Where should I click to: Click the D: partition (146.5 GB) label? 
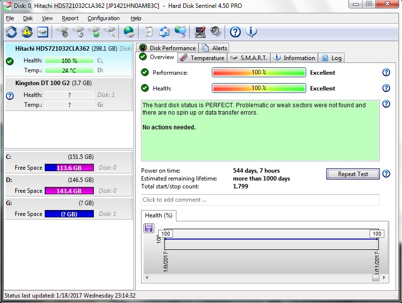pyautogui.click(x=81, y=180)
